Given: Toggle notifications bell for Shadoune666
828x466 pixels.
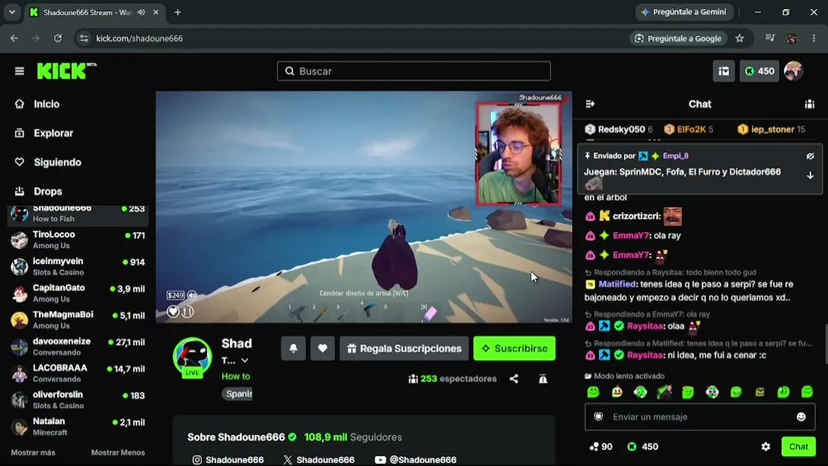Looking at the screenshot, I should click(293, 348).
